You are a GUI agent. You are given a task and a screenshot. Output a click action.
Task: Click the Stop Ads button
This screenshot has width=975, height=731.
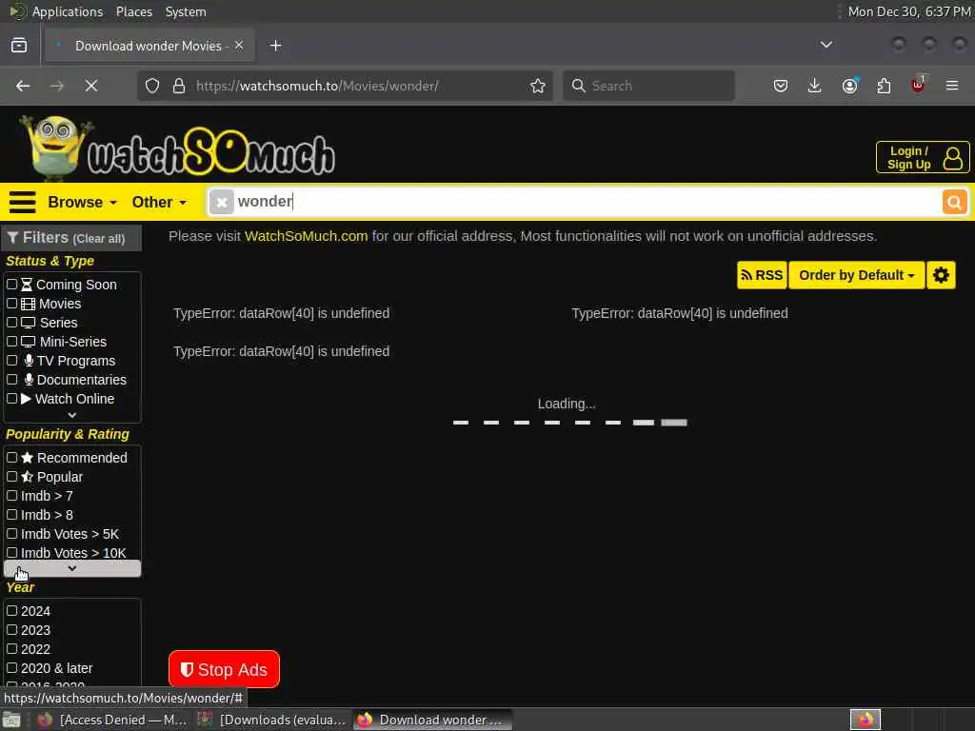point(224,669)
